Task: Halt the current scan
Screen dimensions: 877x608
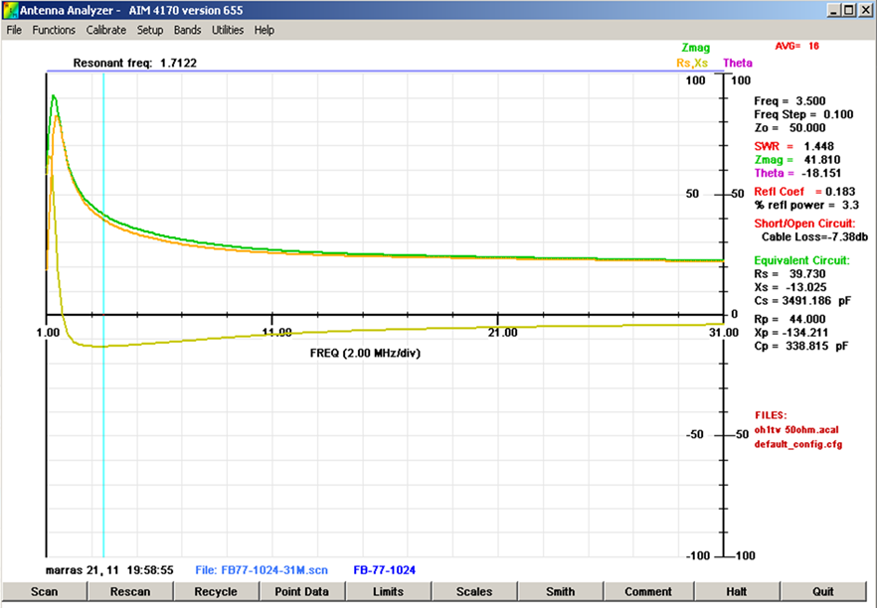Action: pyautogui.click(x=736, y=592)
